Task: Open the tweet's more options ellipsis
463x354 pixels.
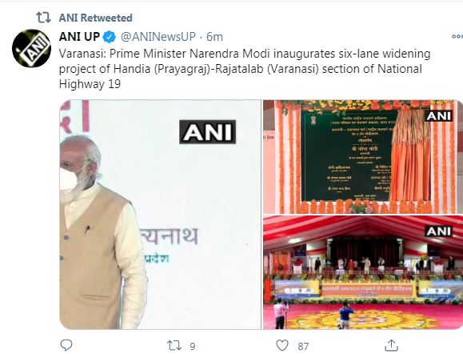Action: pyautogui.click(x=457, y=37)
